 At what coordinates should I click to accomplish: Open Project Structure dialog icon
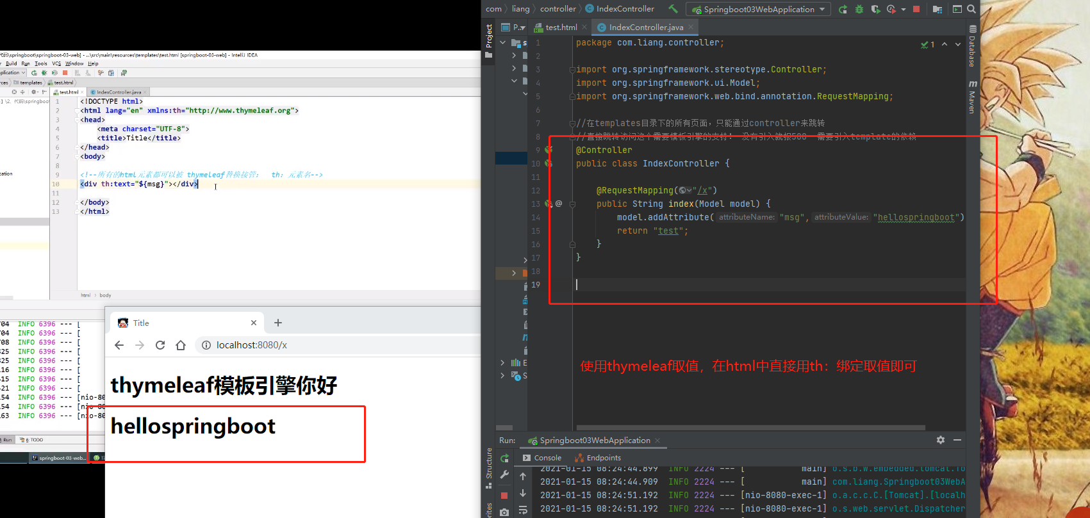pos(937,9)
